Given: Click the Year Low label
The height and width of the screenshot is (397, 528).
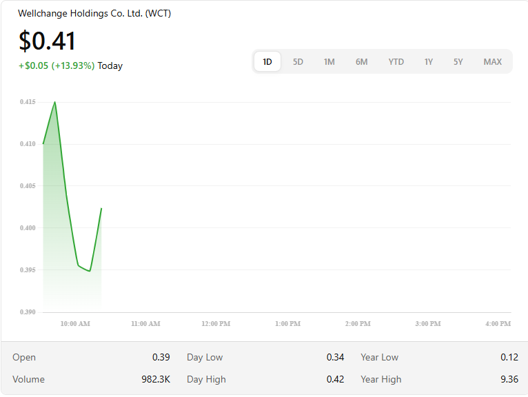Looking at the screenshot, I should point(380,357).
